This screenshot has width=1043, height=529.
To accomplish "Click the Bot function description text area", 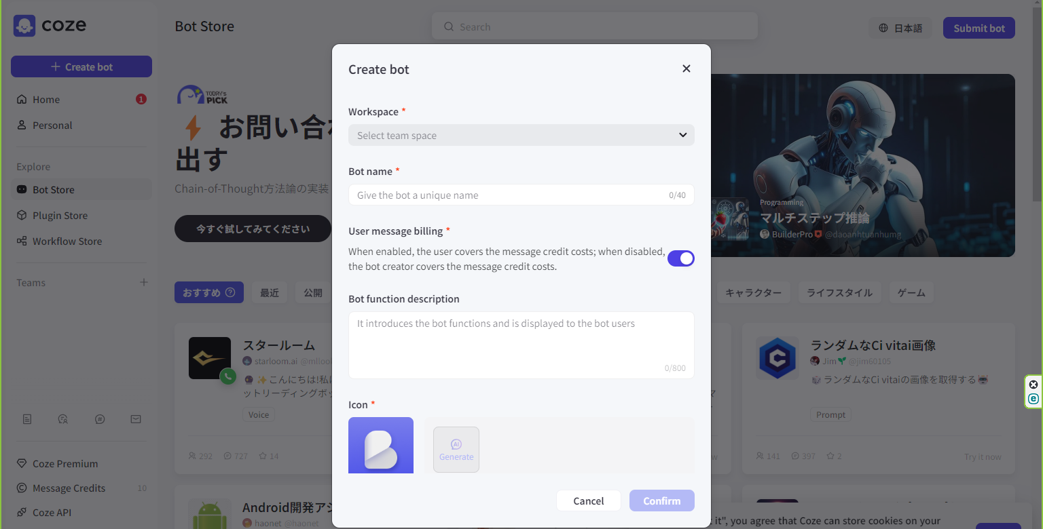I will click(x=521, y=345).
